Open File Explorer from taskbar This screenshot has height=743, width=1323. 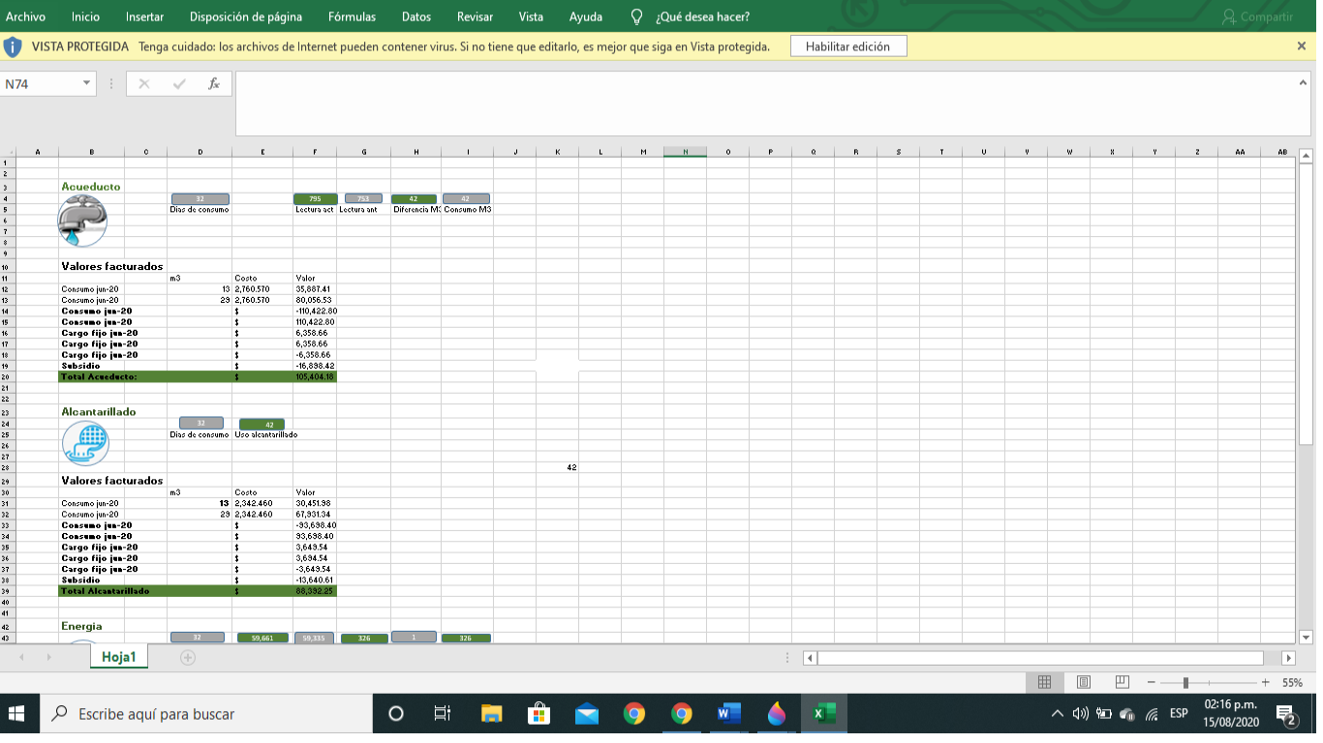491,714
